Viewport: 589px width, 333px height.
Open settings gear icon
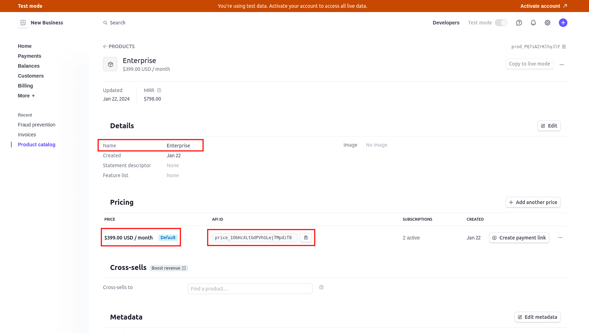coord(547,23)
